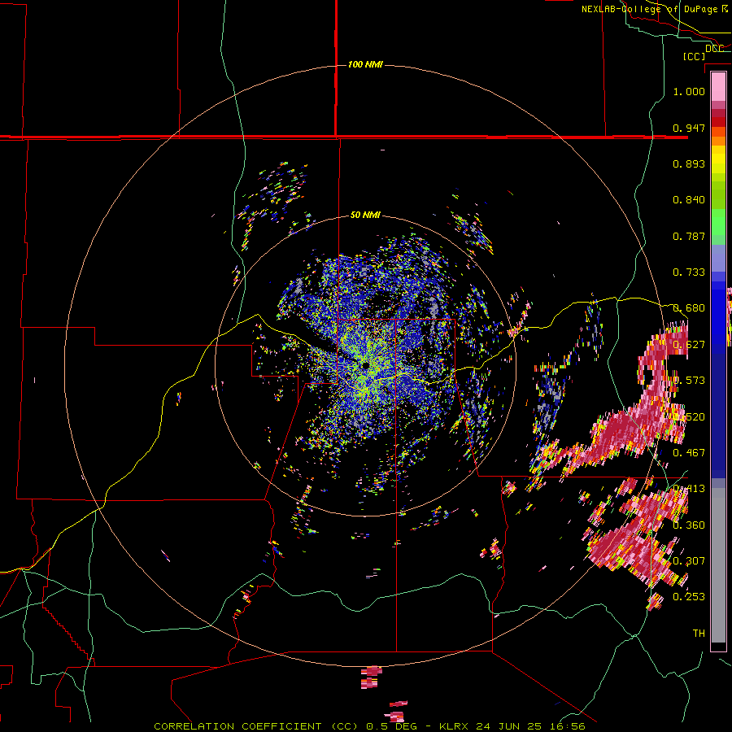Screen dimensions: 732x732
Task: Pick the gray bottom segment of color bar
Action: 718,565
